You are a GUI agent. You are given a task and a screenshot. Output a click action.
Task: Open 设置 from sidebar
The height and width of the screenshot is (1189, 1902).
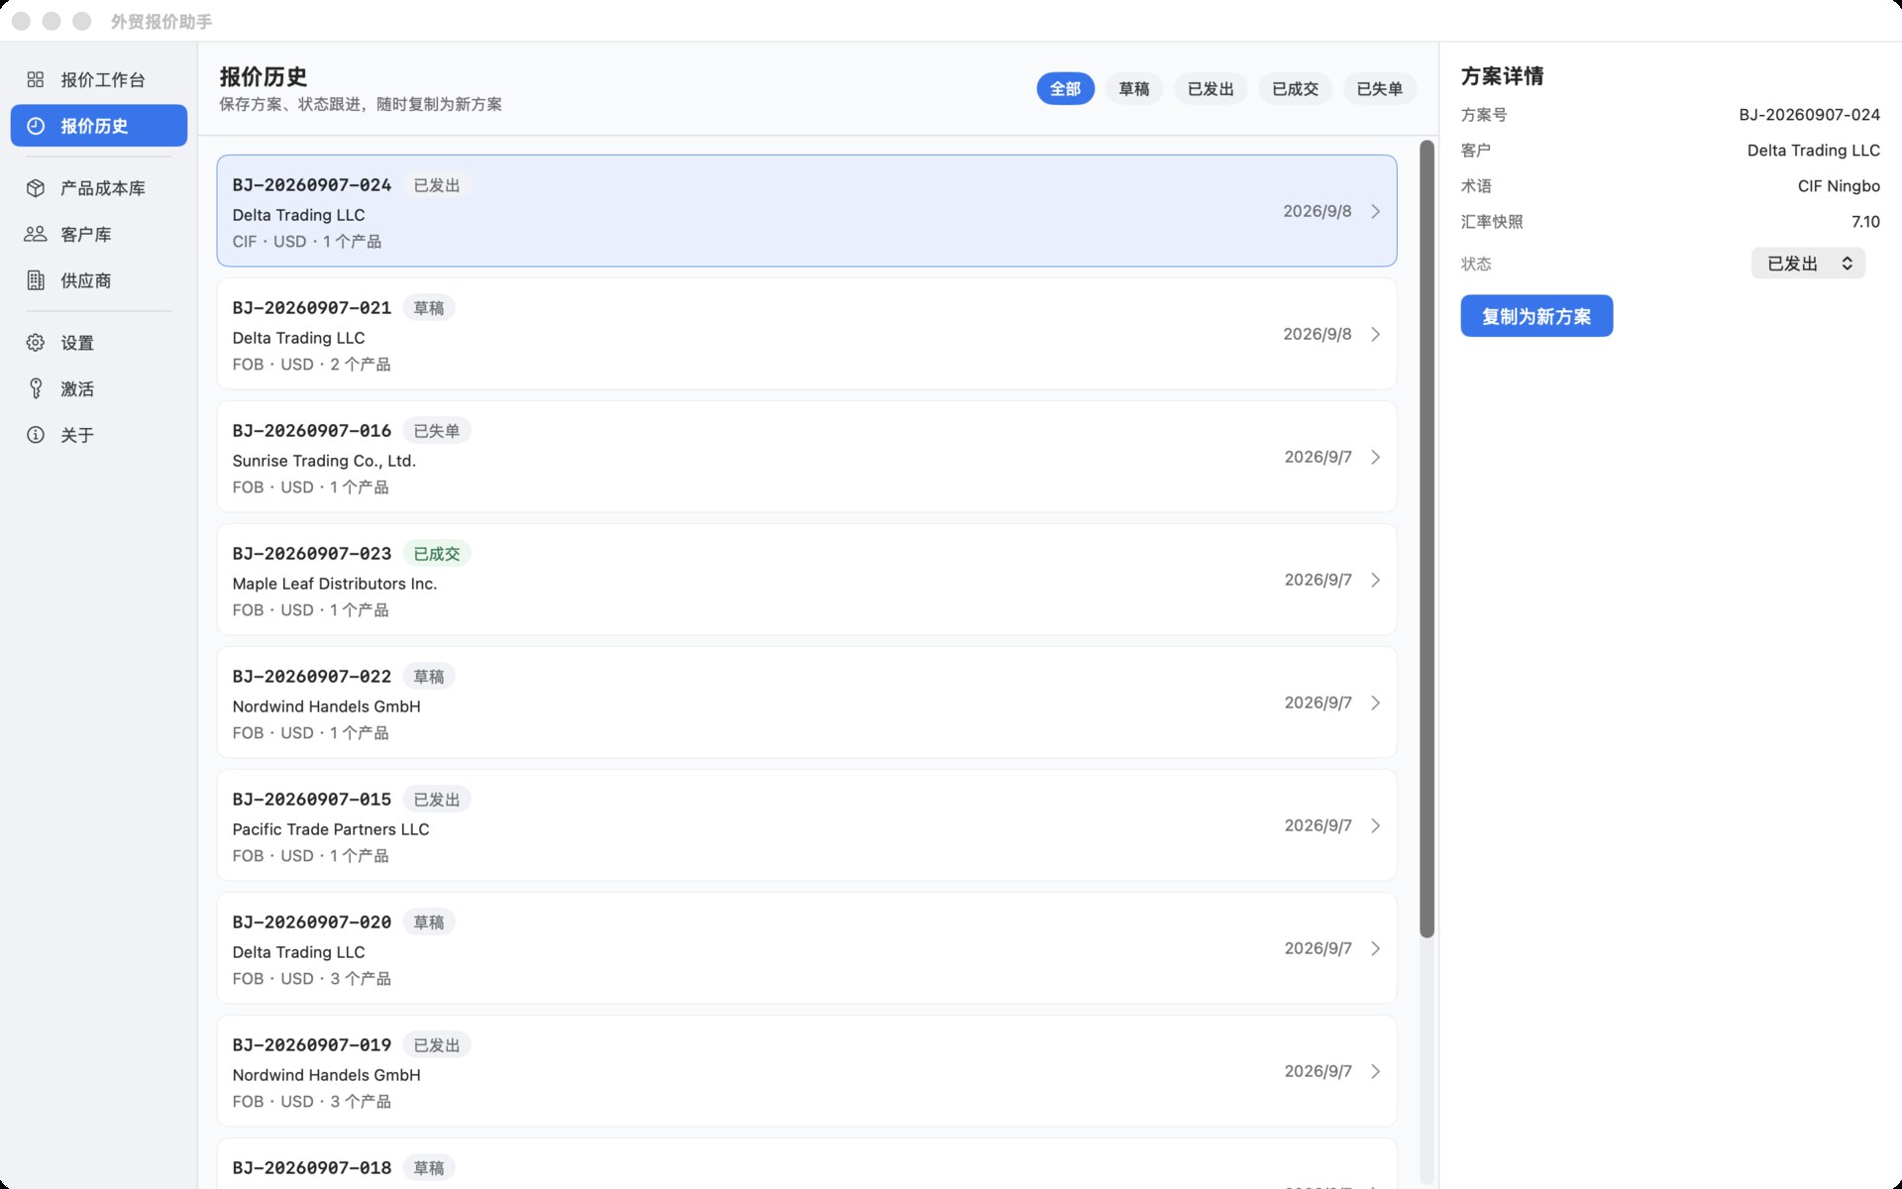99,343
